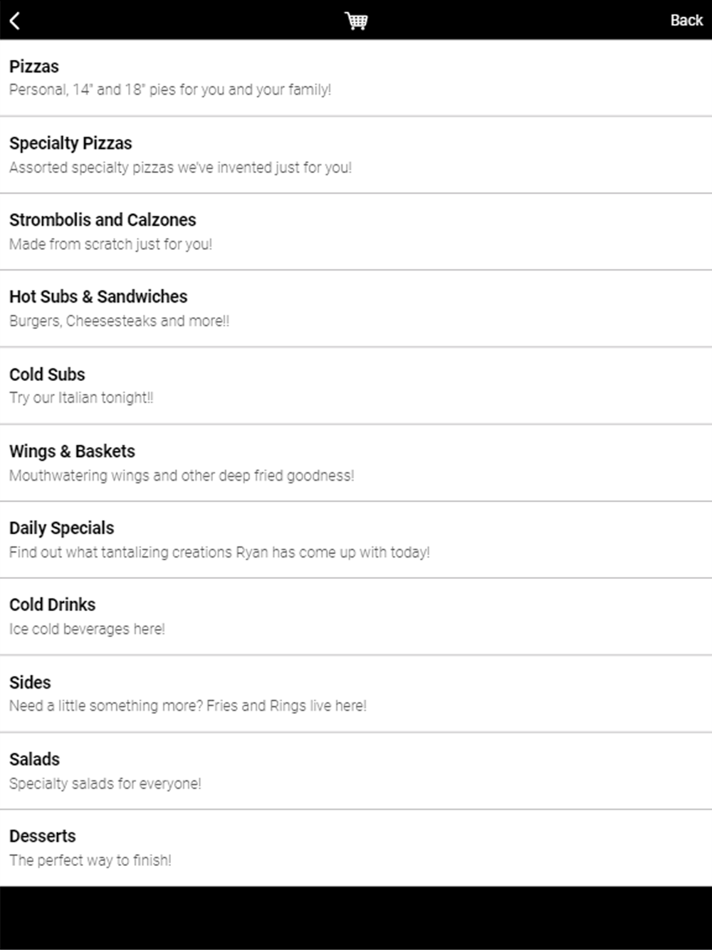Open the Salads category

(34, 759)
